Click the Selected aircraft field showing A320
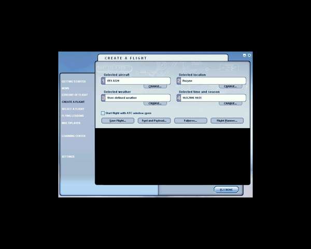Viewport: 311px width, 249px height. click(138, 81)
